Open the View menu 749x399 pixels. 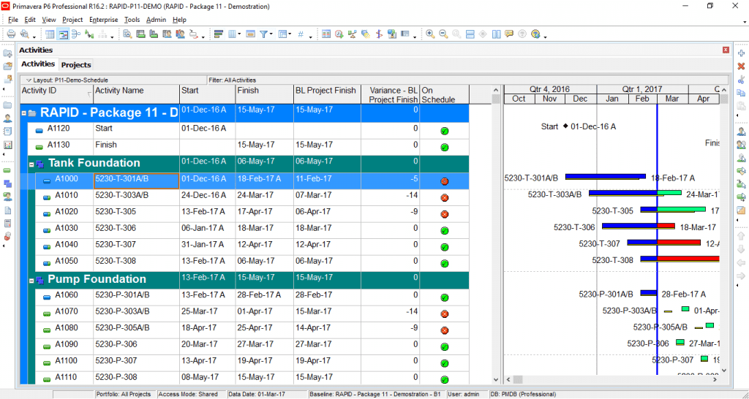[49, 20]
